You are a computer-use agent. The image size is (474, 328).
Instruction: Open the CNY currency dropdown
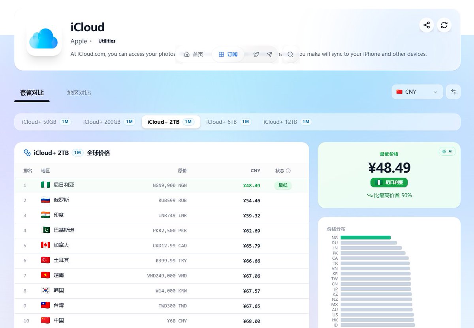pyautogui.click(x=417, y=92)
